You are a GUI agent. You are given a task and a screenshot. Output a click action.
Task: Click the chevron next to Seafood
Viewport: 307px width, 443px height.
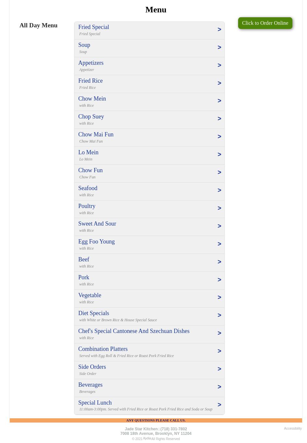pos(219,190)
